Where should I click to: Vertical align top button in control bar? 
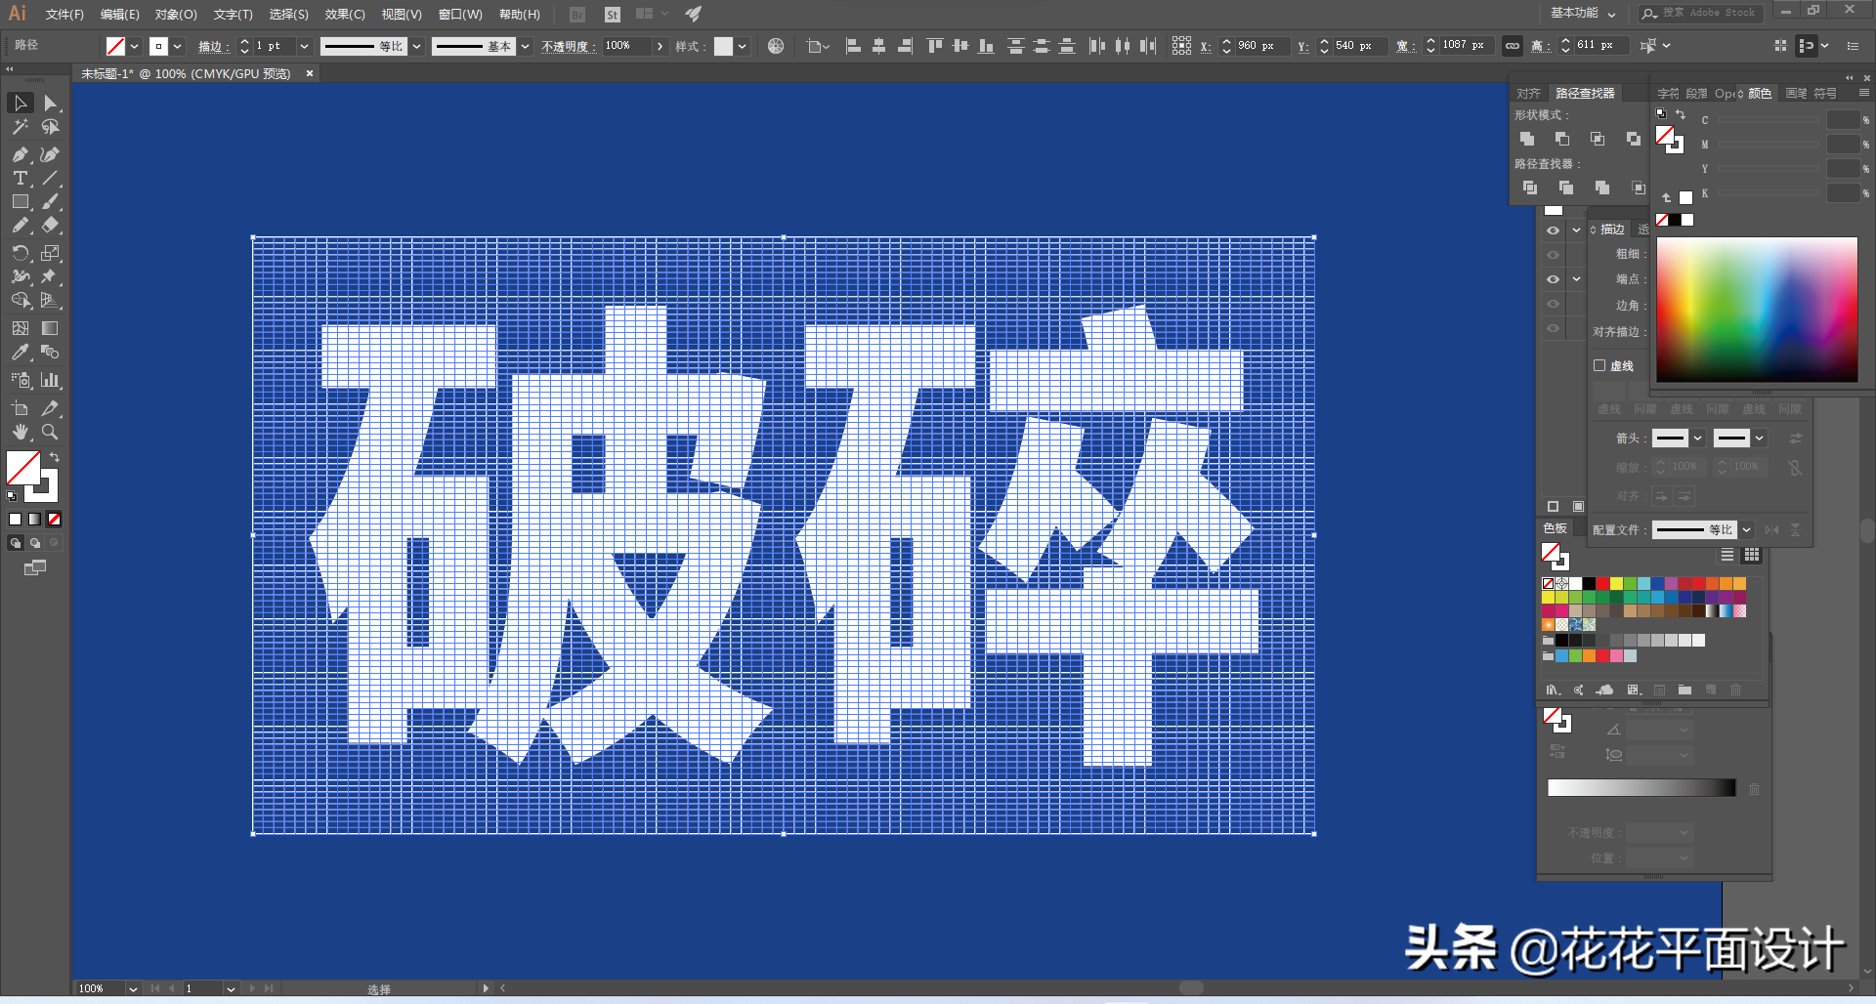tap(935, 46)
